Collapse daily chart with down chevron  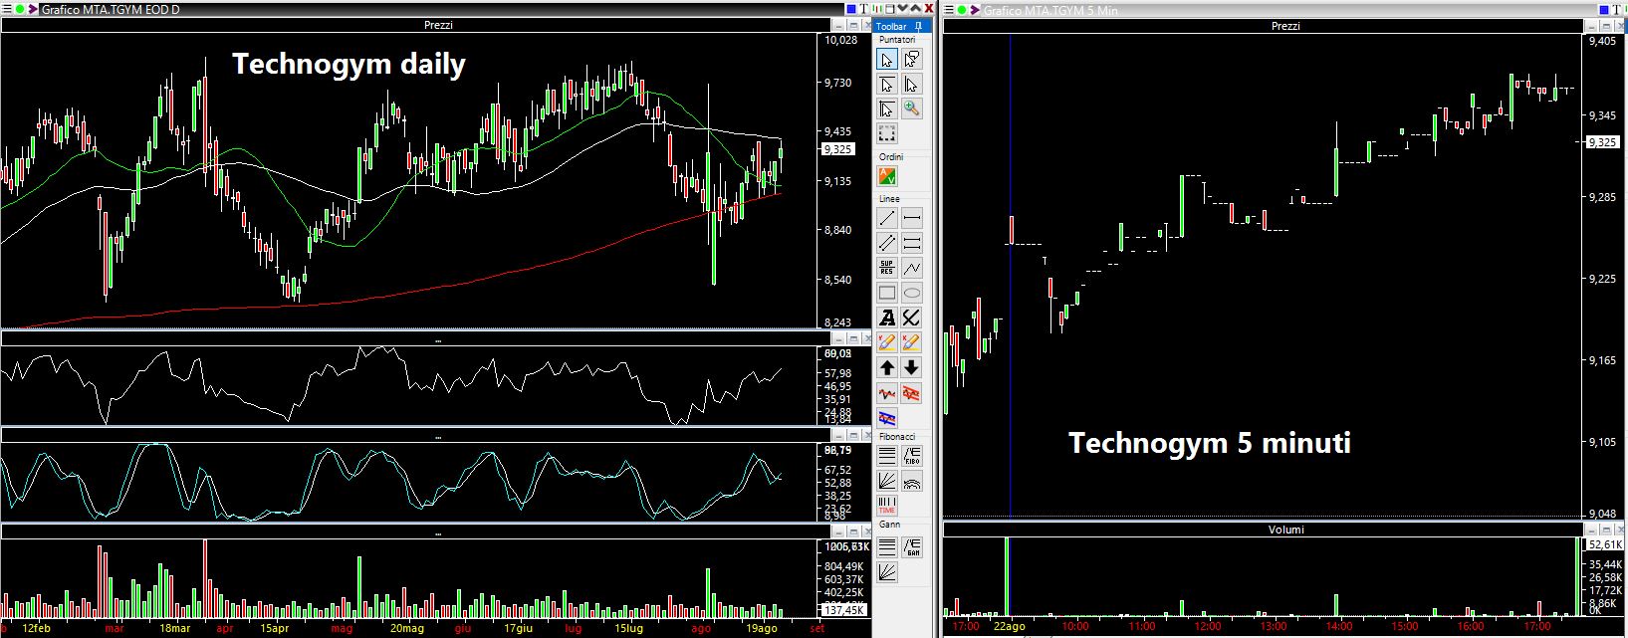[903, 8]
